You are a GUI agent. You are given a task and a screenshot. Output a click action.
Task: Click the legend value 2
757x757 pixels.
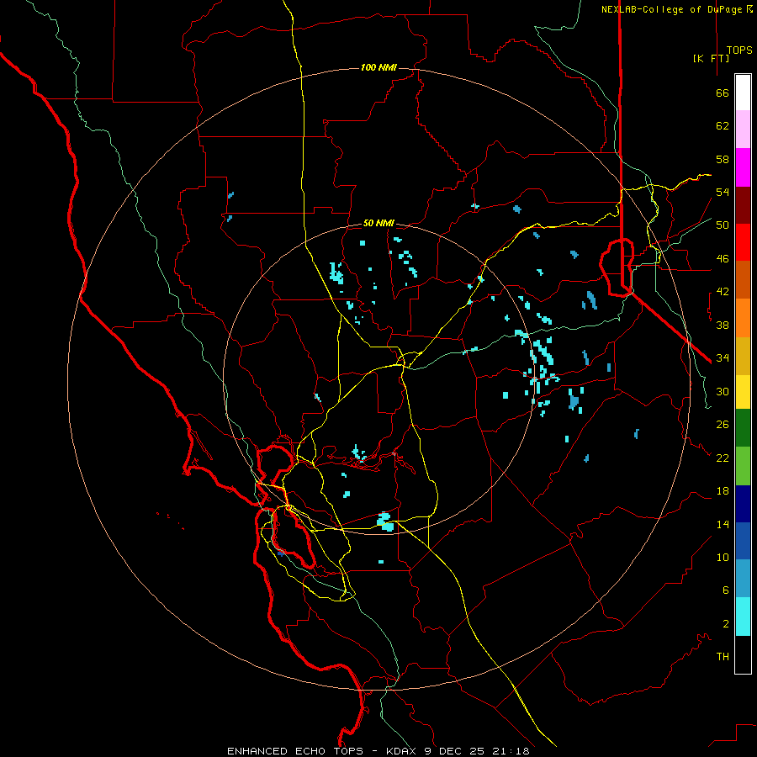(726, 624)
